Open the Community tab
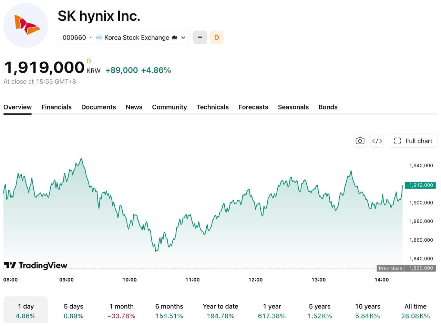The width and height of the screenshot is (441, 326). (170, 107)
